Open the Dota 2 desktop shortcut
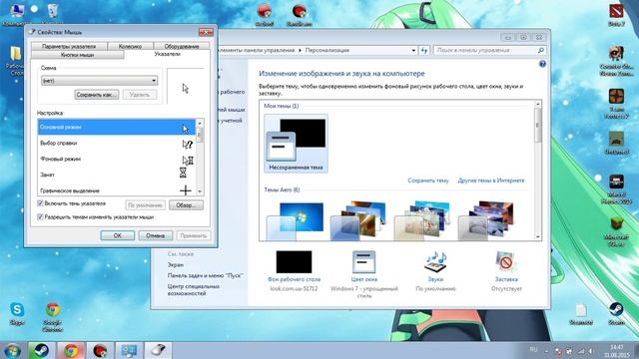This screenshot has height=359, width=639. click(616, 15)
